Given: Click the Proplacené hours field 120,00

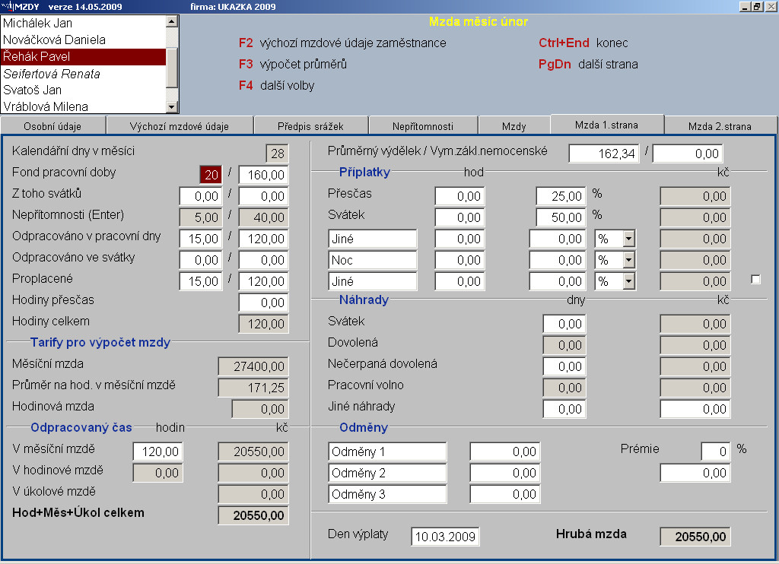Looking at the screenshot, I should (x=264, y=281).
